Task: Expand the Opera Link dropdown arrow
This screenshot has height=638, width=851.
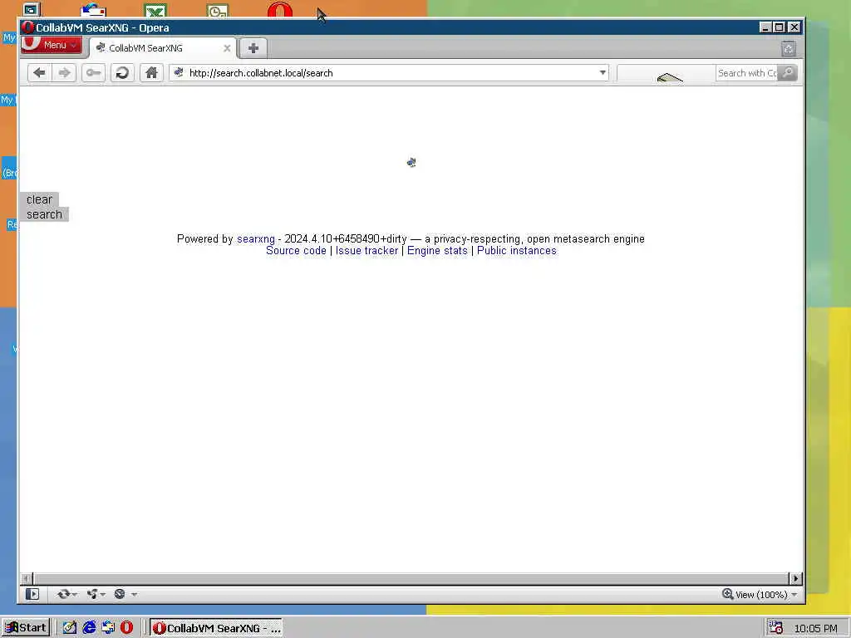Action: coord(74,595)
